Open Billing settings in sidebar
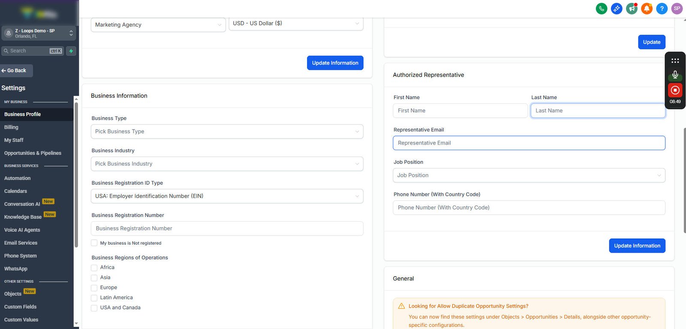 11,127
